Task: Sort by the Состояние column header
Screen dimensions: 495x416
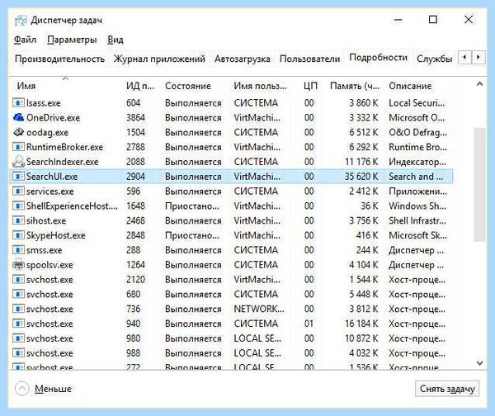Action: [x=188, y=86]
